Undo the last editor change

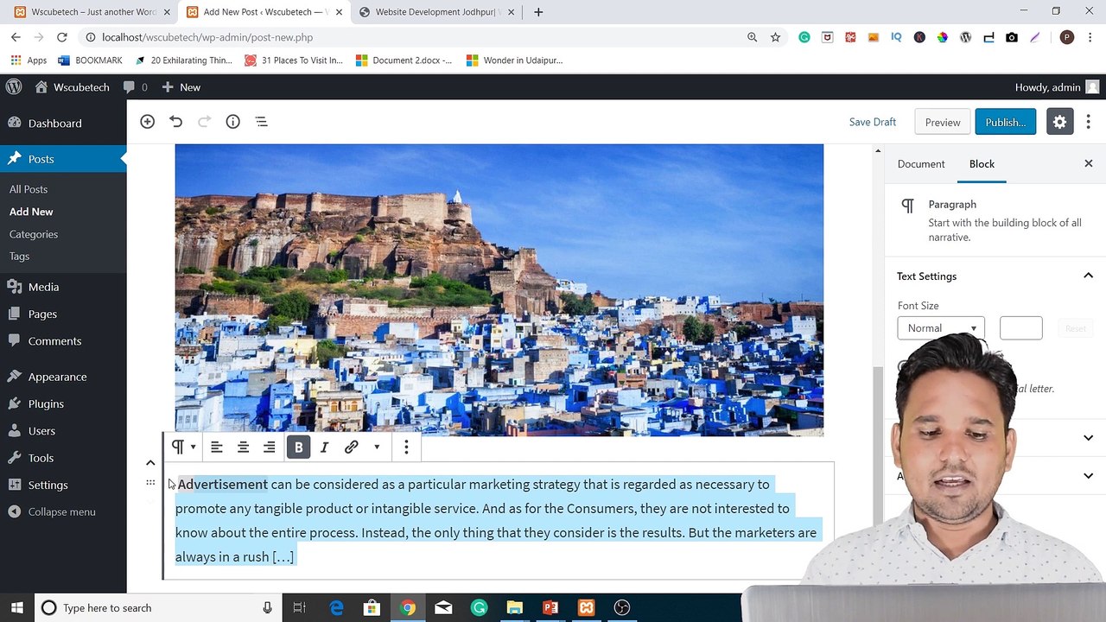tap(175, 122)
